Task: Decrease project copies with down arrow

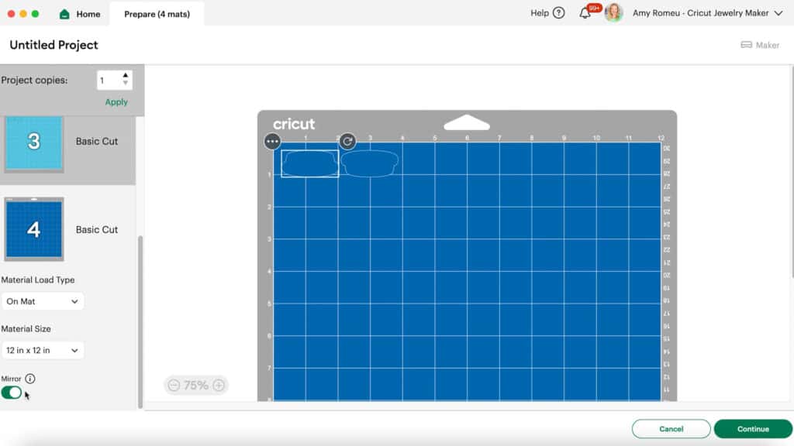Action: click(126, 84)
